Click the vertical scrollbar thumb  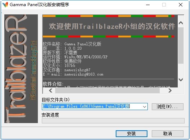181,45
